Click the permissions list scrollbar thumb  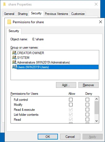(x=97, y=107)
